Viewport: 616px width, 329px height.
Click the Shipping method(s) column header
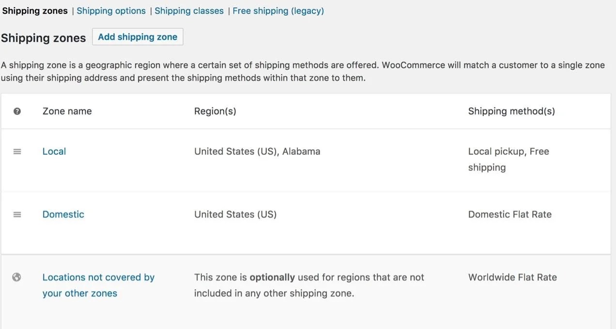511,111
